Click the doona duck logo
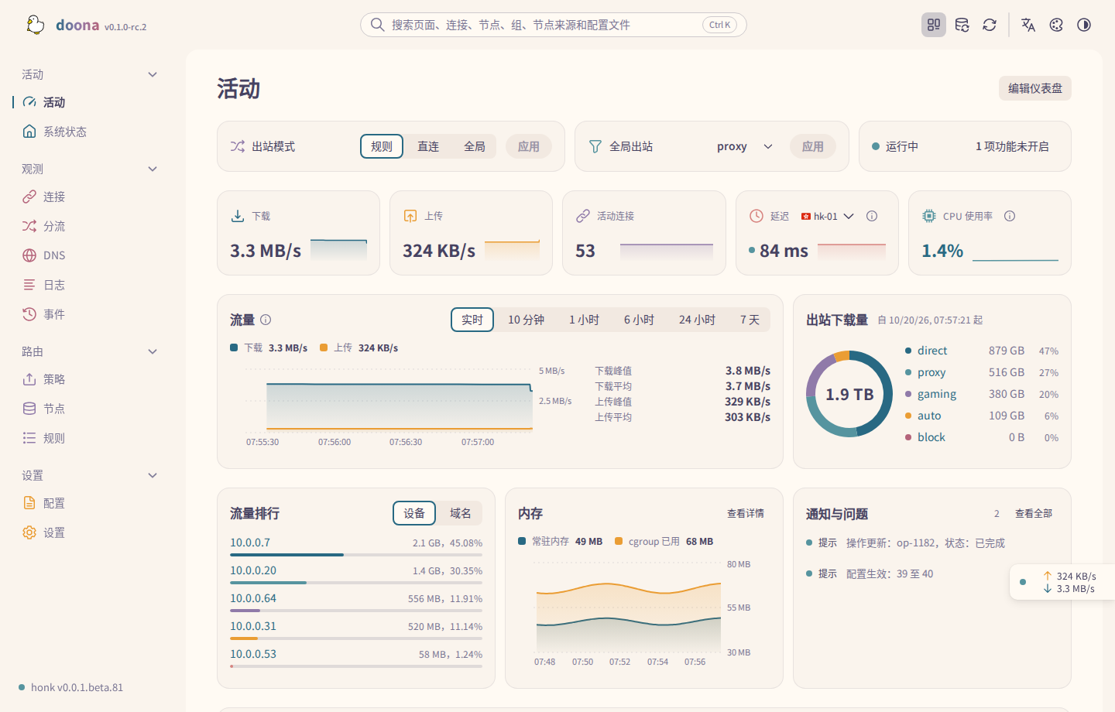This screenshot has width=1115, height=712. [35, 25]
